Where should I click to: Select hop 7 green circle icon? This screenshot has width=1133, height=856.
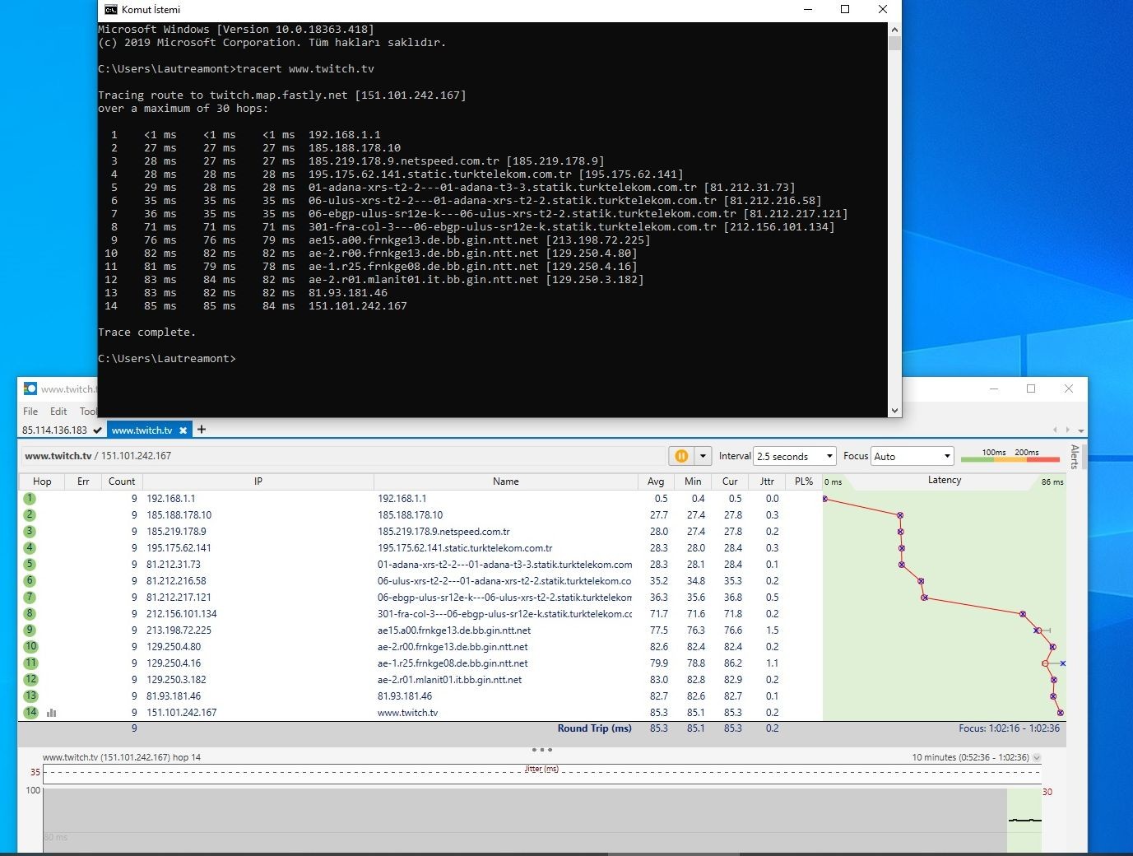[x=30, y=598]
